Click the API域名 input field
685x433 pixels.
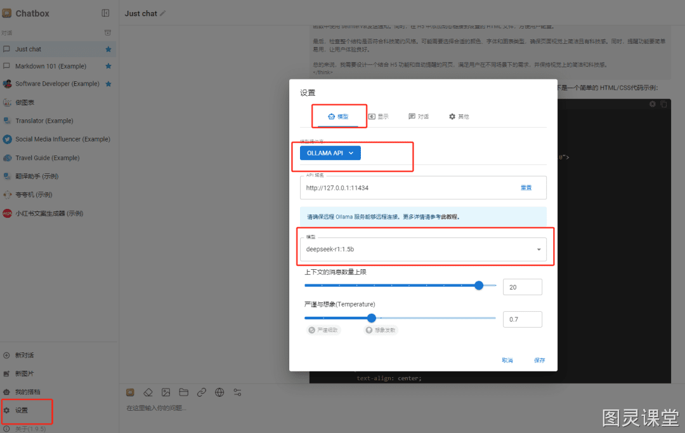click(x=423, y=188)
